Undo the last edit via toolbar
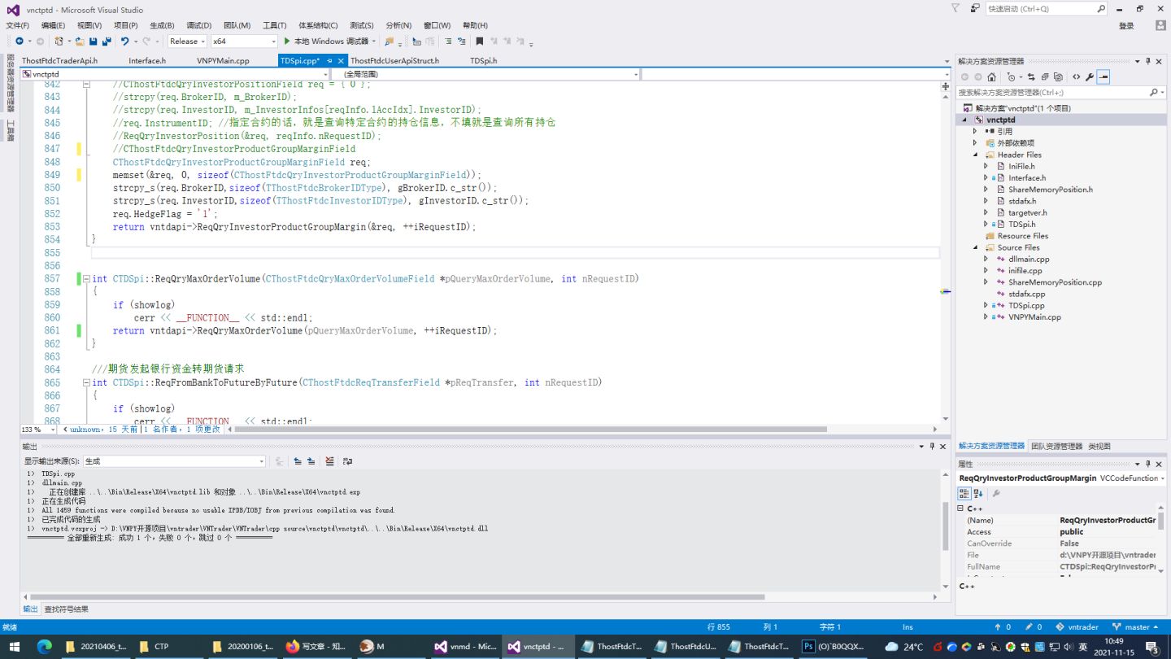 124,41
